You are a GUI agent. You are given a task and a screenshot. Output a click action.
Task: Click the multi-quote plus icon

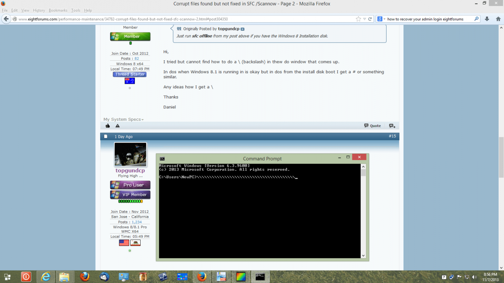click(392, 126)
